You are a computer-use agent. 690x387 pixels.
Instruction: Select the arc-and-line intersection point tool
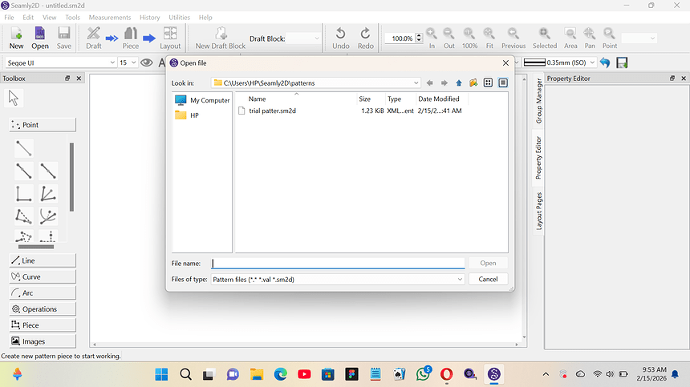click(x=48, y=216)
